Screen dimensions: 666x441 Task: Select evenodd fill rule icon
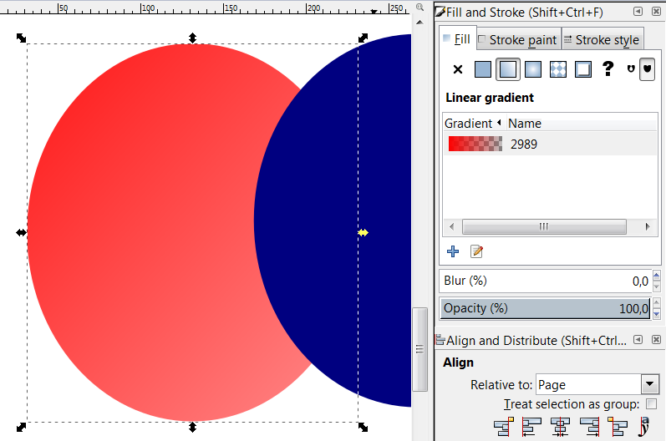(x=631, y=68)
